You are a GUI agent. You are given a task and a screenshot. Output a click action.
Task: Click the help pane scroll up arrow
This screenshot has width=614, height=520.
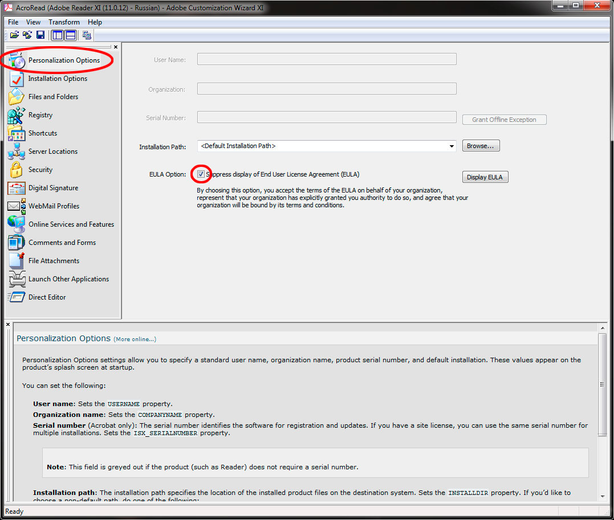pyautogui.click(x=602, y=328)
